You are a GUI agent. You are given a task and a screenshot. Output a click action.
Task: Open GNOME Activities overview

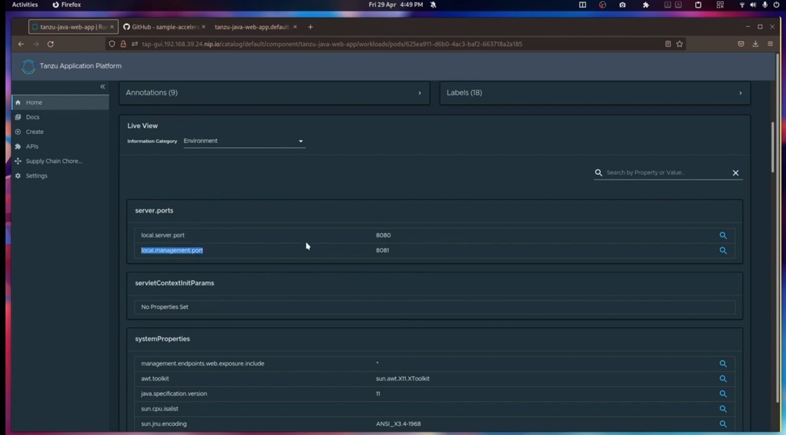25,4
